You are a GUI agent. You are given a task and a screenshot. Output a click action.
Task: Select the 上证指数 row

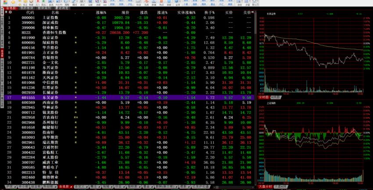click(129, 18)
